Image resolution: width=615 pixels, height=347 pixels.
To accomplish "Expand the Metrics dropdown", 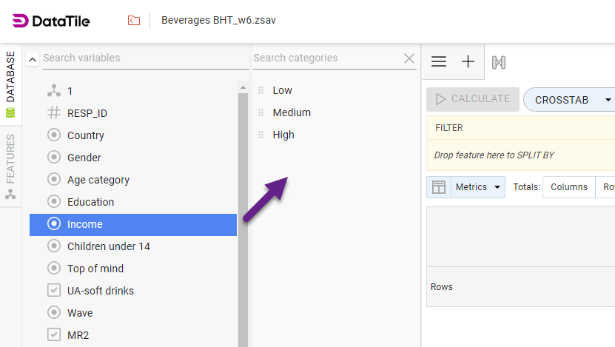I will pos(478,187).
